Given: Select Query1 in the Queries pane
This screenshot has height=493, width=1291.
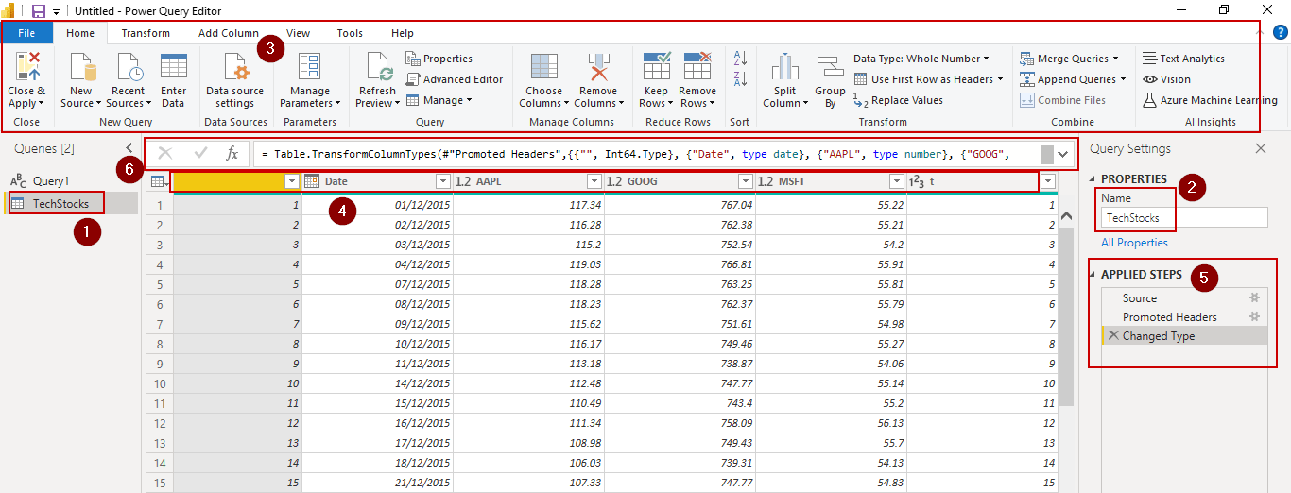Looking at the screenshot, I should coord(71,180).
